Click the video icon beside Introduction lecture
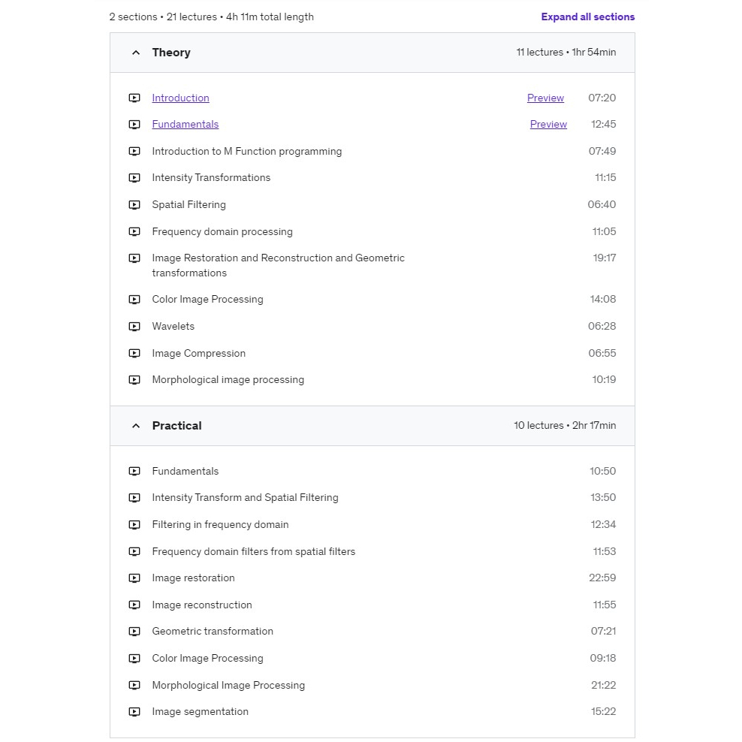Viewport: 742px width, 742px height. click(134, 98)
